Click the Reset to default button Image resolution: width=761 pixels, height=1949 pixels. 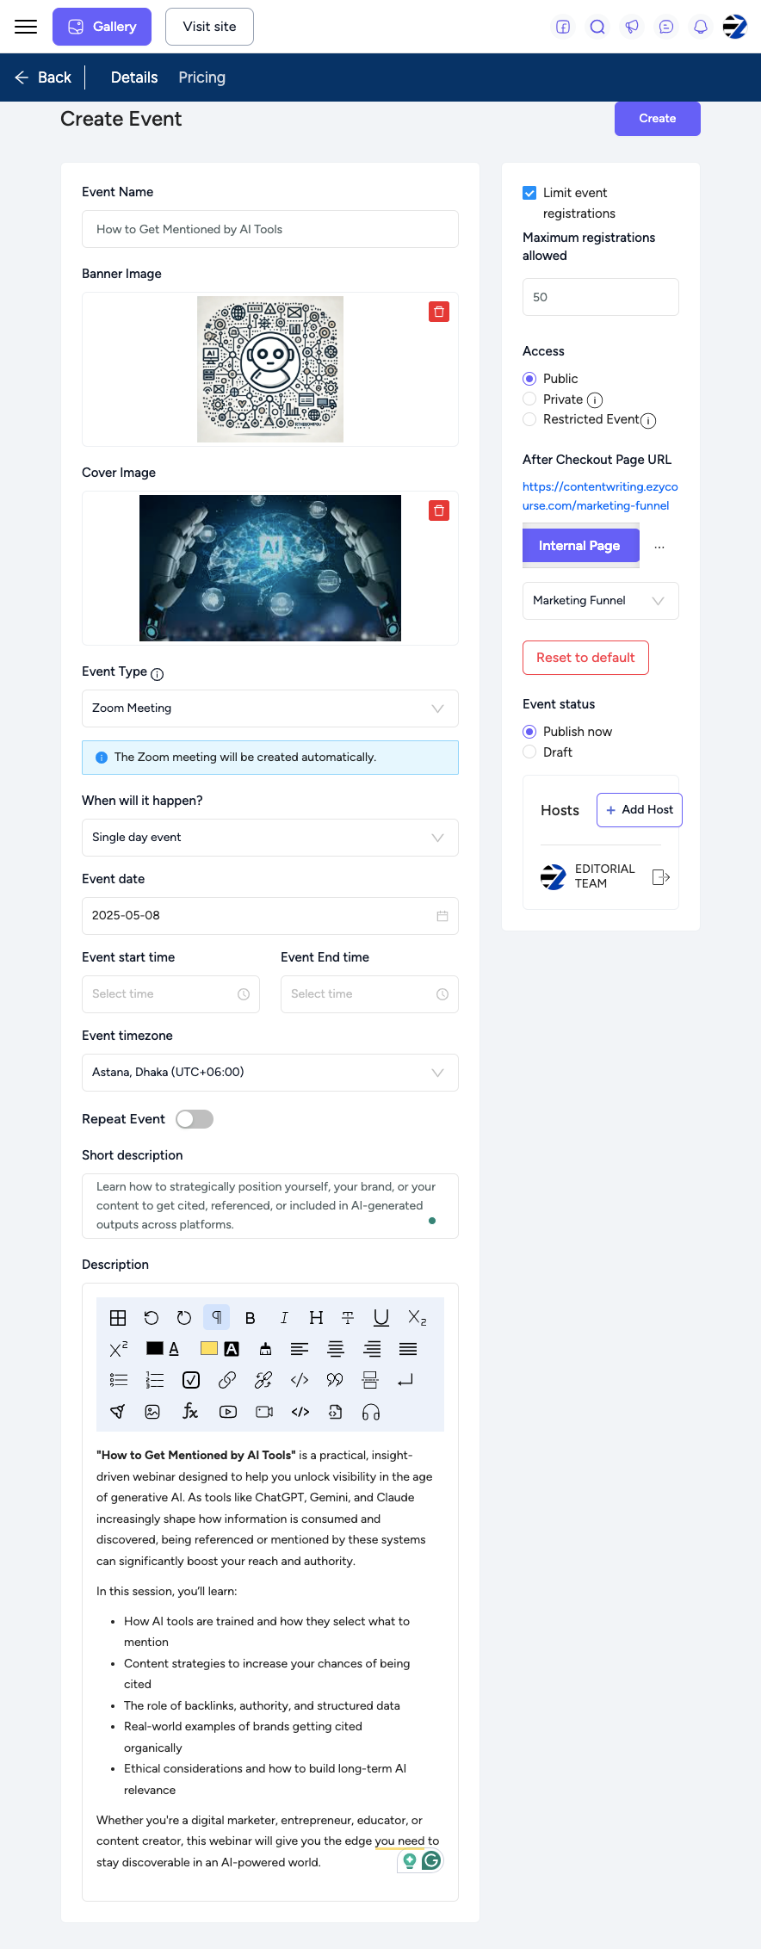(585, 658)
